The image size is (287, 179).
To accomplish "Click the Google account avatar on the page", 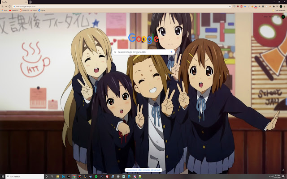I will tap(283, 17).
